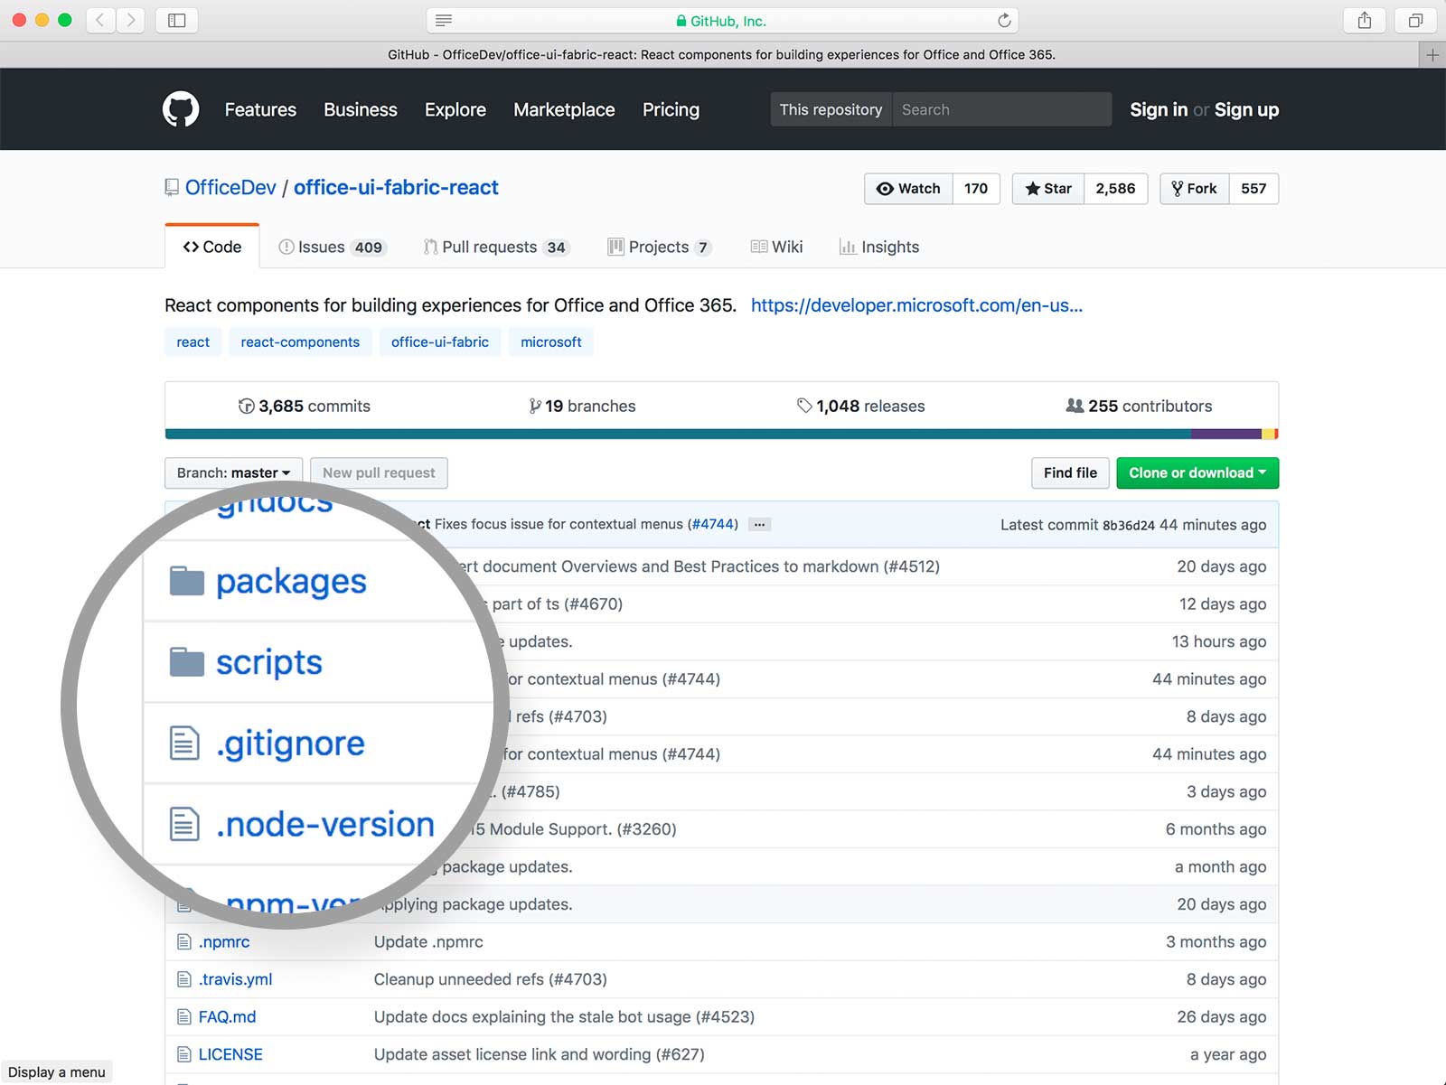The height and width of the screenshot is (1085, 1446).
Task: Open Pricing in the top navigation
Action: coord(671,109)
